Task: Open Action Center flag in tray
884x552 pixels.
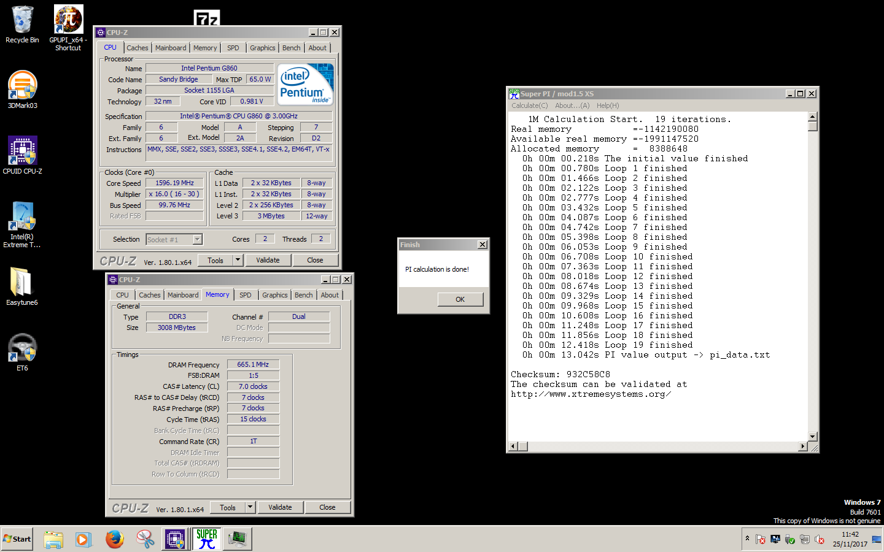Action: (761, 540)
